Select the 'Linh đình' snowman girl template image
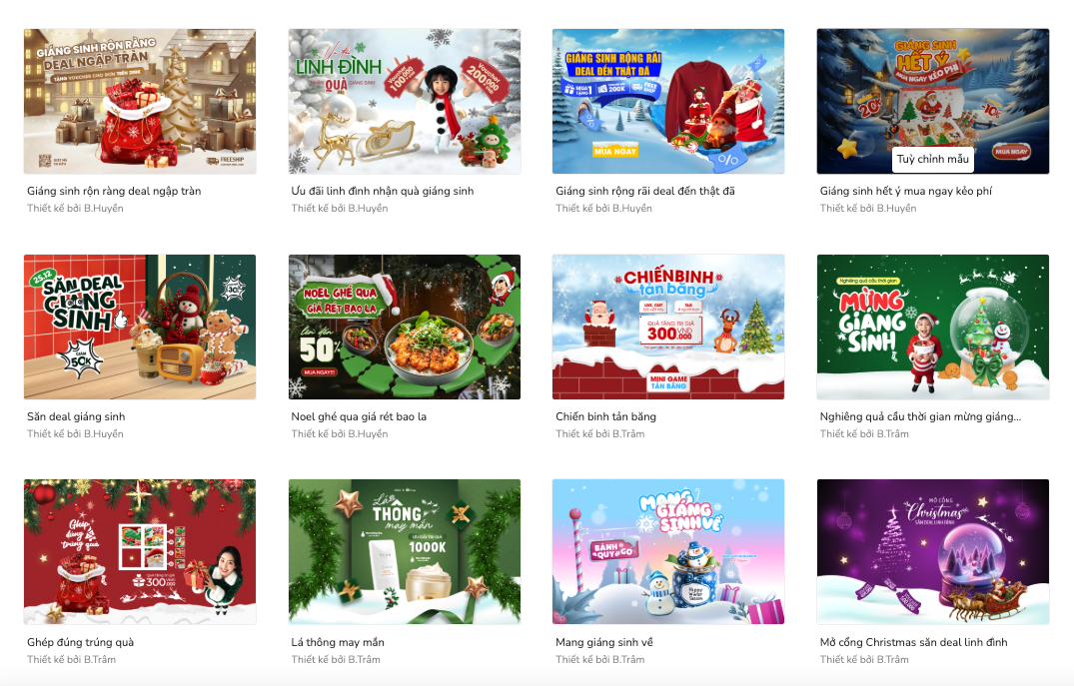The width and height of the screenshot is (1074, 686). [x=404, y=101]
